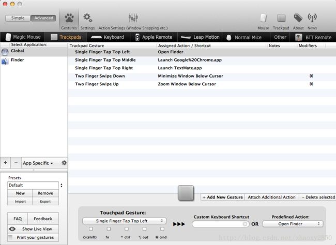Click the Trackpad icon in toolbar

[281, 21]
